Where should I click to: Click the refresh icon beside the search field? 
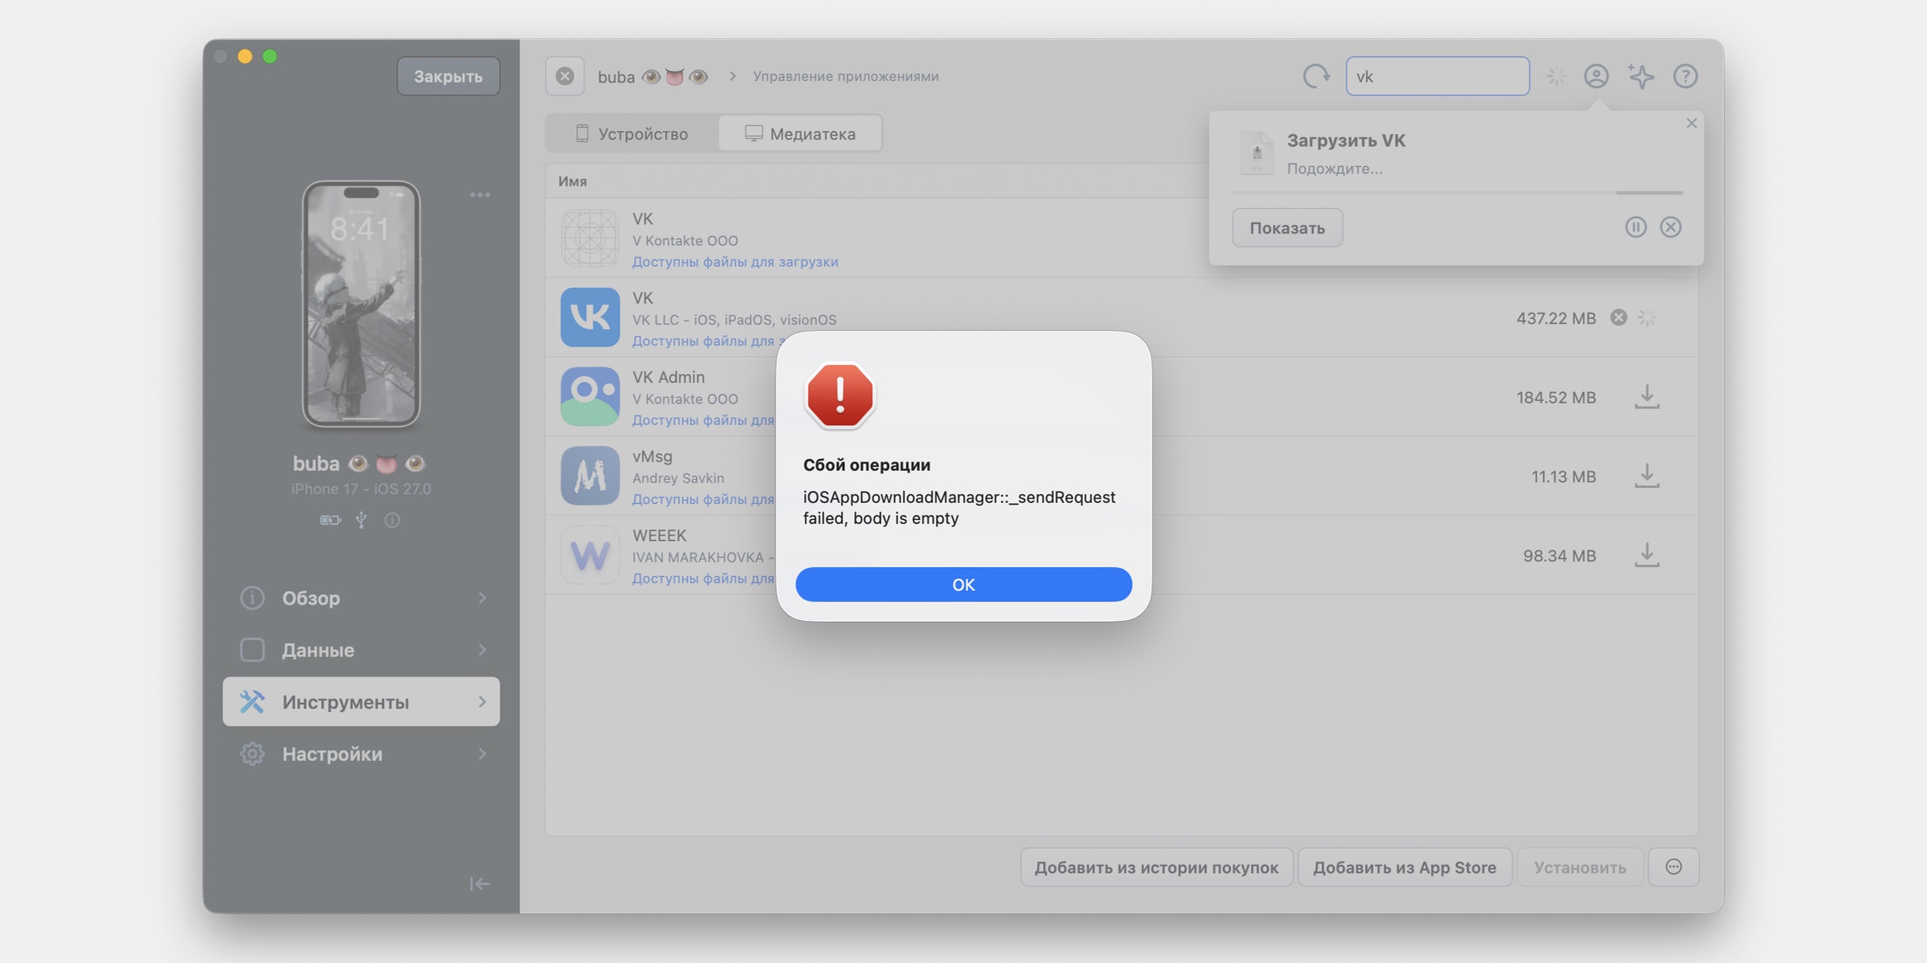coord(1316,76)
